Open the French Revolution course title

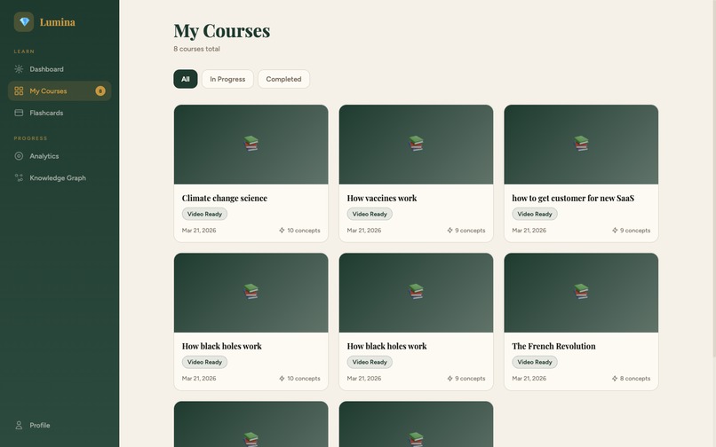[x=553, y=346]
